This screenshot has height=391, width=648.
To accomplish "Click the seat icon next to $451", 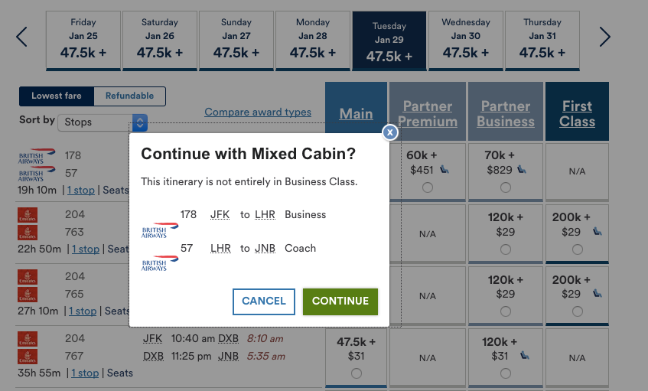I will pyautogui.click(x=444, y=169).
